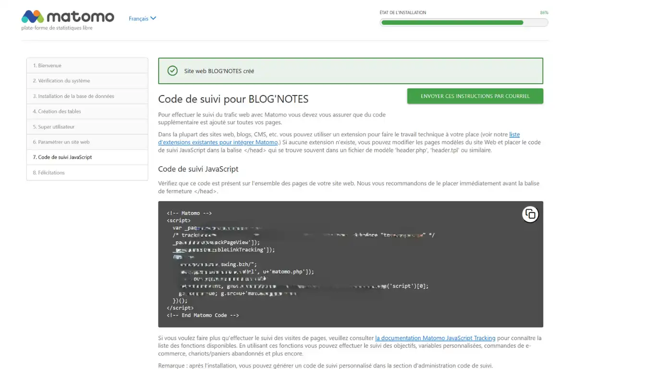
Task: Go to step 5. Super utilisateur
Action: click(87, 127)
